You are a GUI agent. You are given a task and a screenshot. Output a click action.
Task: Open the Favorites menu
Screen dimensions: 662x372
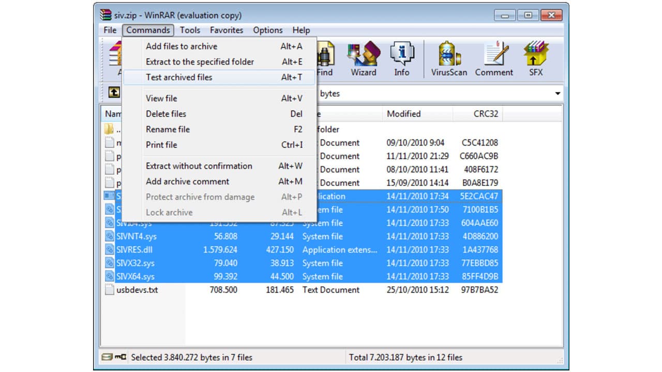pos(227,30)
